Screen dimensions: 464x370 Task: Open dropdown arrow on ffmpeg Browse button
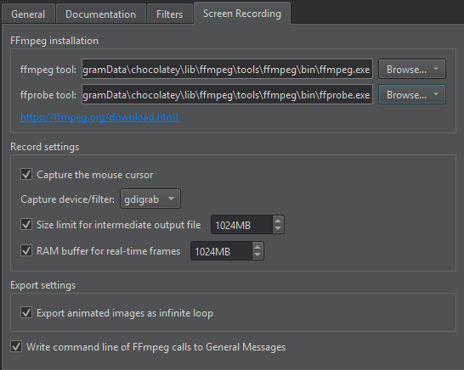(436, 69)
